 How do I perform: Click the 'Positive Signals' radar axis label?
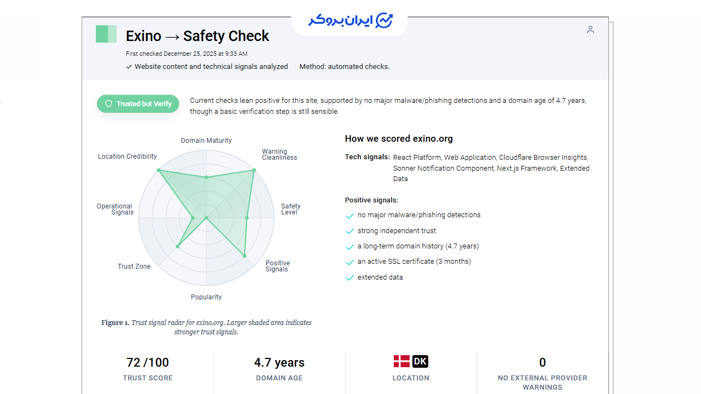(278, 266)
